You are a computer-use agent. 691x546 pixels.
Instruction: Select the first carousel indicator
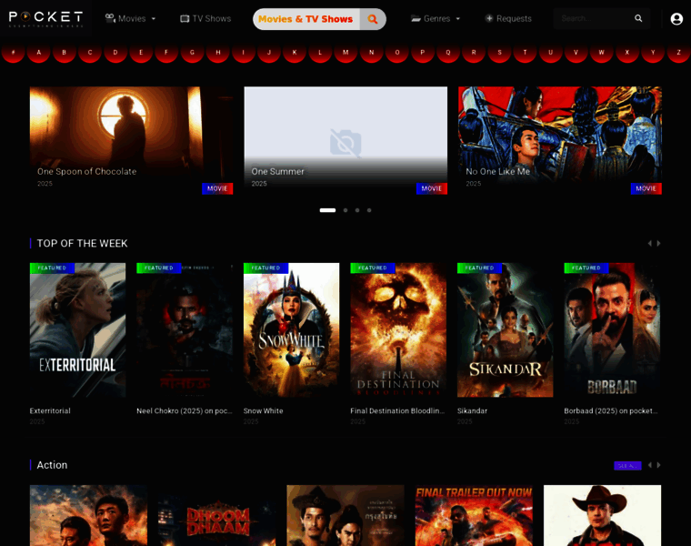(x=327, y=210)
